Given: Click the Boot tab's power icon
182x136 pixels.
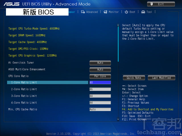Looking at the screenshot, I should (x=126, y=12).
